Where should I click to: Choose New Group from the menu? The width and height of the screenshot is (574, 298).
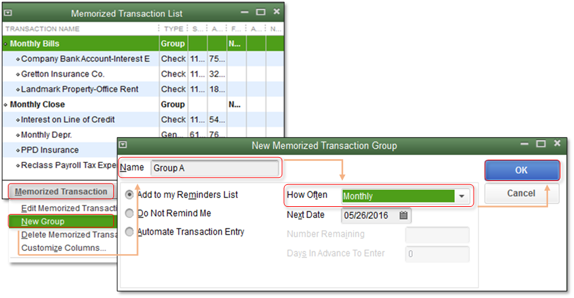(x=61, y=221)
